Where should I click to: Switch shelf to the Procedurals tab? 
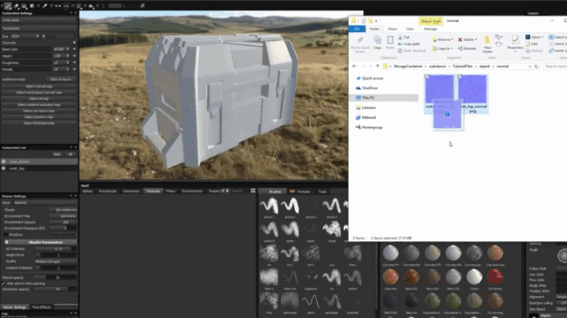[x=107, y=191]
